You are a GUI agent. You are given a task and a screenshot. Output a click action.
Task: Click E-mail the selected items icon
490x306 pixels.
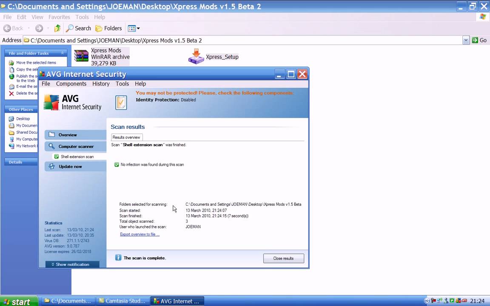coord(11,87)
